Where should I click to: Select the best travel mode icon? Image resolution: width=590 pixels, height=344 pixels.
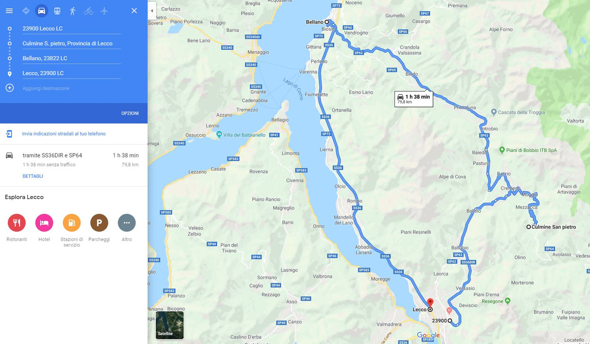[26, 11]
